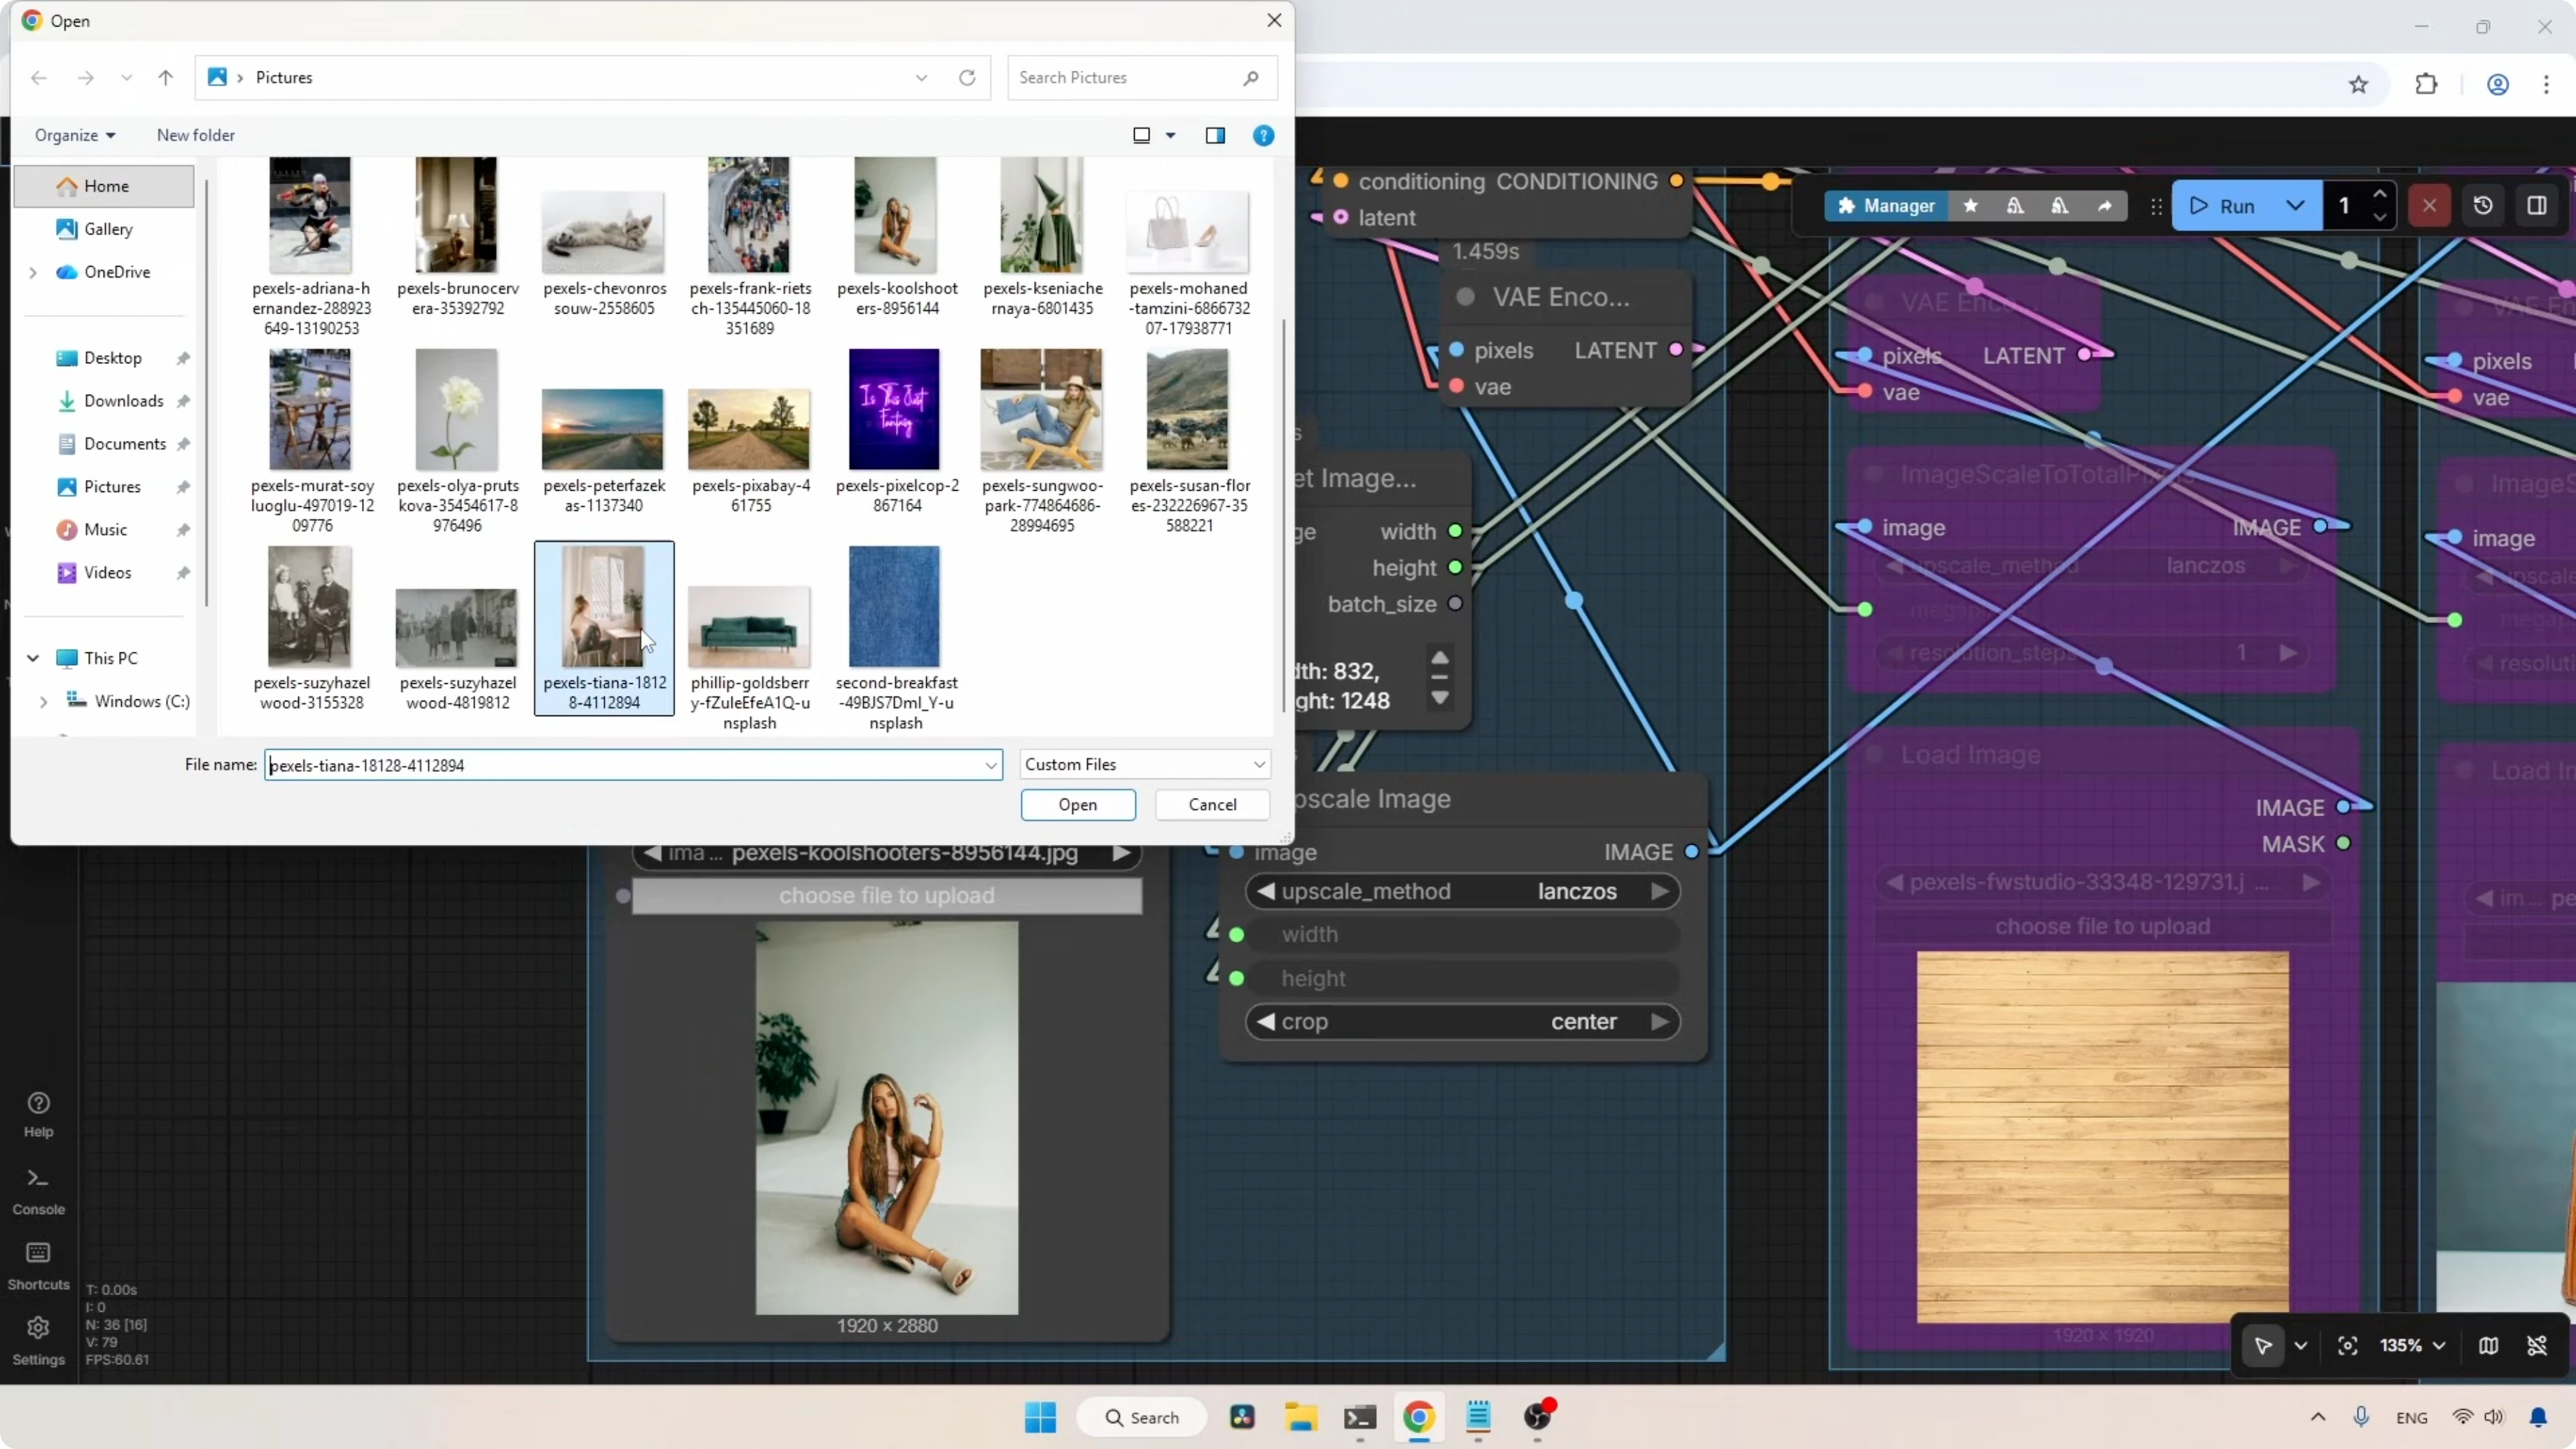Open the Organize menu
Viewport: 2576px width, 1449px height.
(75, 135)
